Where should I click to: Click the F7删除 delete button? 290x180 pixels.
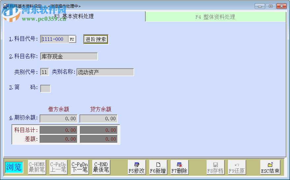click(x=179, y=167)
